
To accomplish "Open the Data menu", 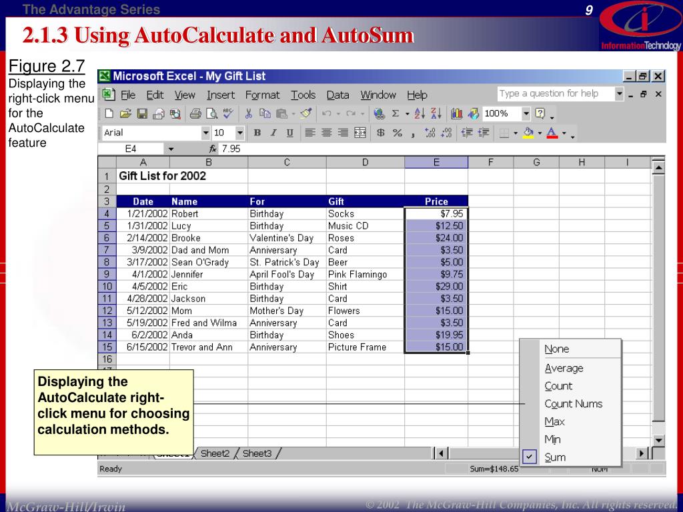I will pos(337,95).
